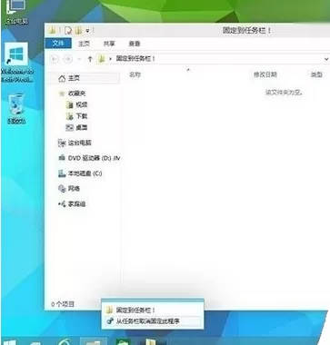
Task: Switch to the 共享 (Share) ribbon tab
Action: coord(109,44)
